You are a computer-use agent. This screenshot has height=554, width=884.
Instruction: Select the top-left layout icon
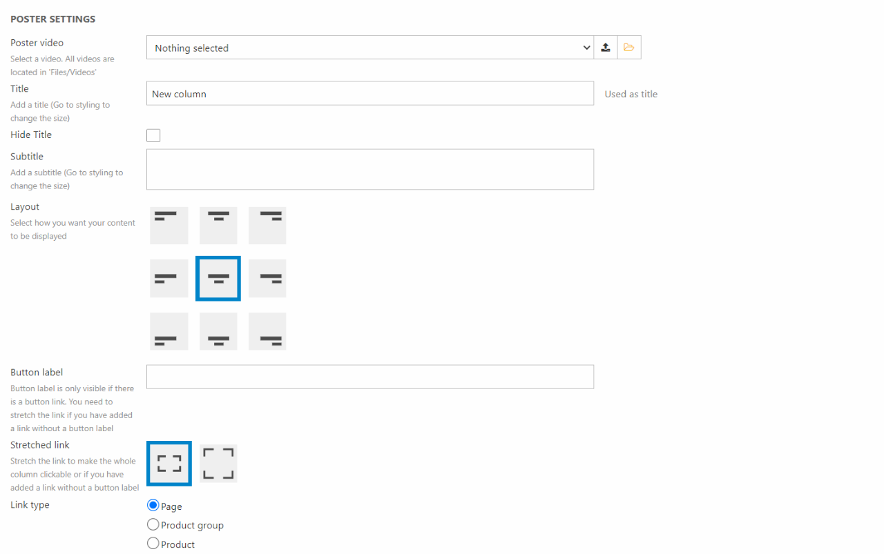169,226
